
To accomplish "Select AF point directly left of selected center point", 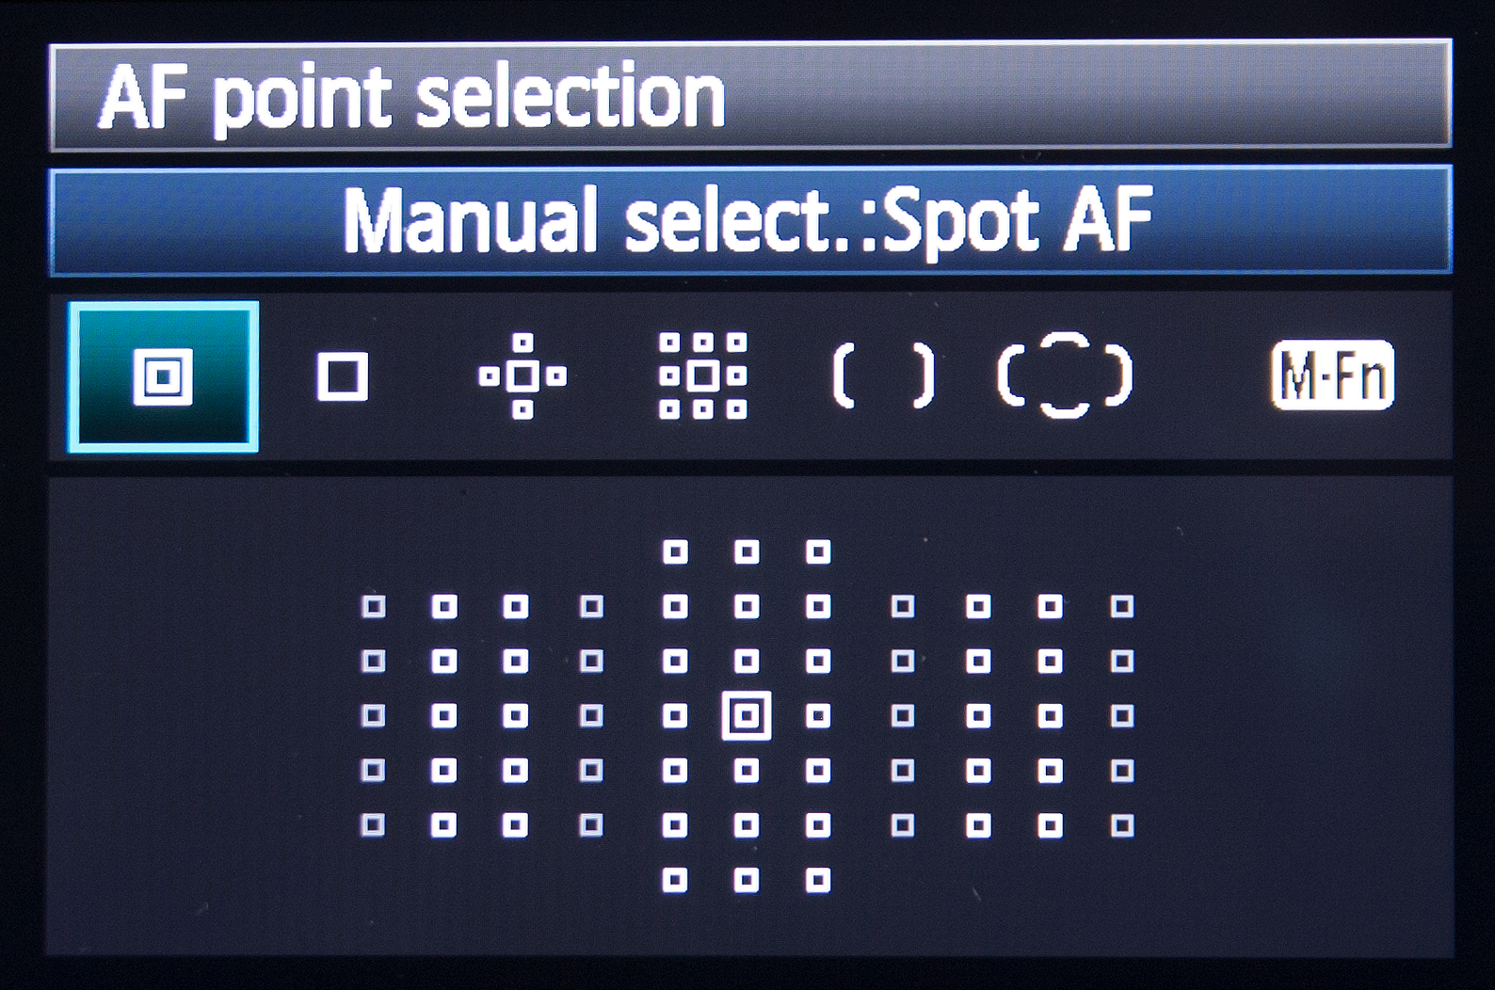I will (x=675, y=716).
